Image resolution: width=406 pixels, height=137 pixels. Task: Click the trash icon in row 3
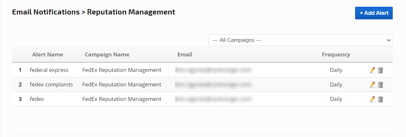380,99
